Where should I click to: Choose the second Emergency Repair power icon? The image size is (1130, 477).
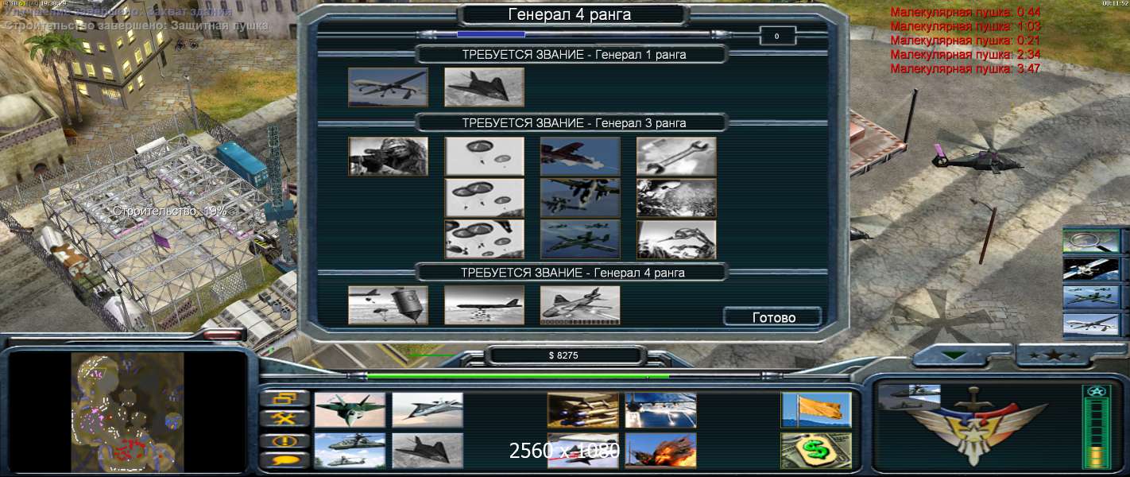click(x=676, y=198)
